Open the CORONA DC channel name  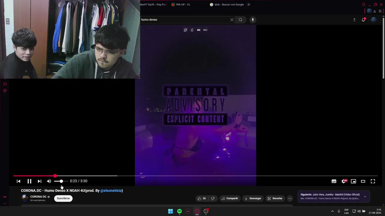38,197
